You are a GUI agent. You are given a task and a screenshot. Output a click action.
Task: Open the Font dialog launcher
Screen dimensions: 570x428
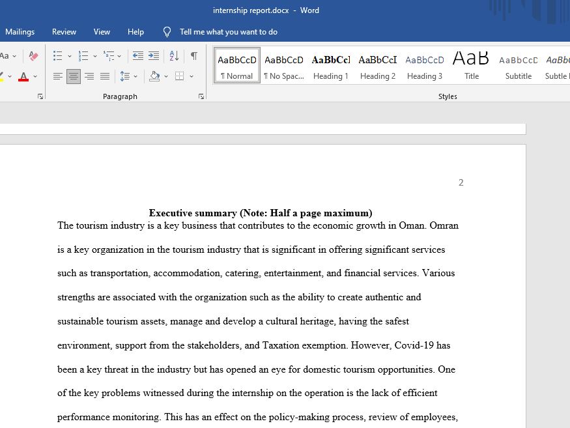tap(40, 96)
